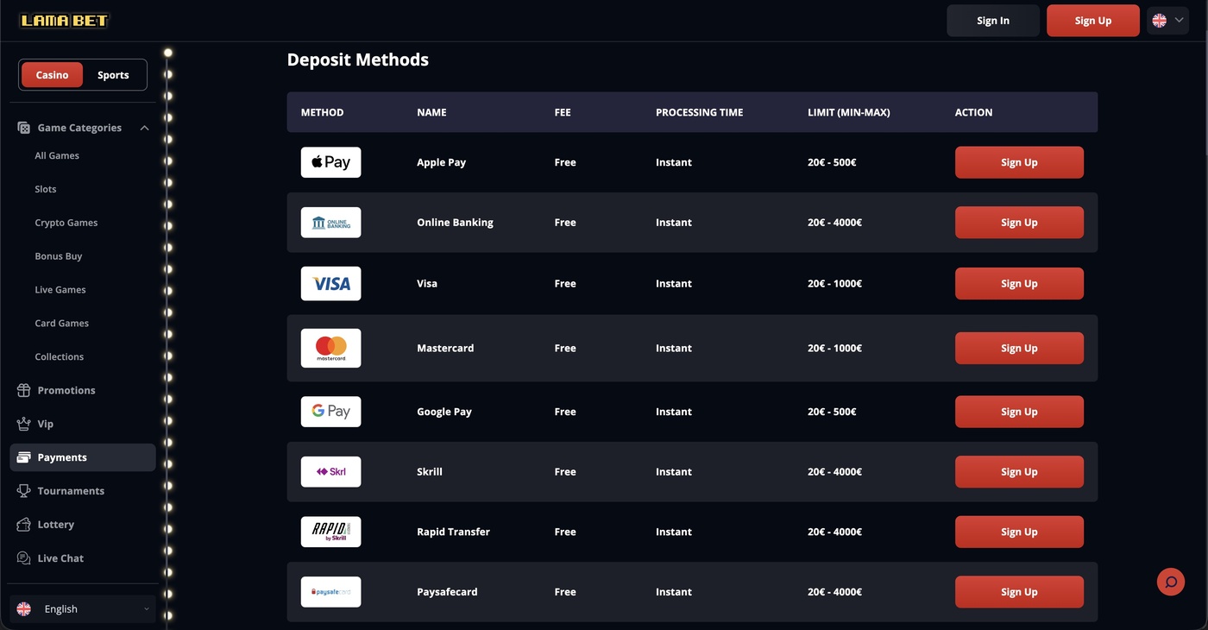The height and width of the screenshot is (630, 1208).
Task: Click the Mastercard logo
Action: click(x=330, y=348)
